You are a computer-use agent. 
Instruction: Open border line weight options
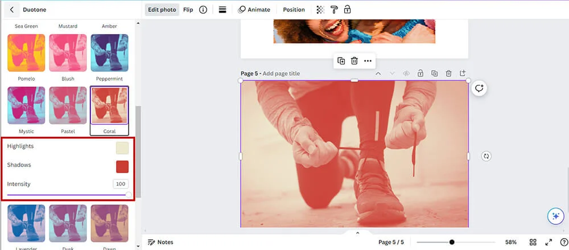tap(222, 10)
